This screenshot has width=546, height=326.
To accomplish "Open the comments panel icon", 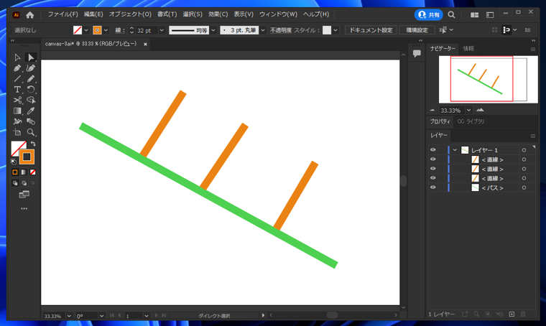I will tap(417, 53).
